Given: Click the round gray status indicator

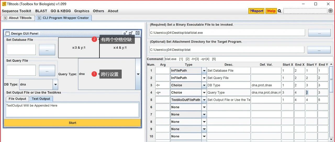Looking at the screenshot, I should point(330,11).
